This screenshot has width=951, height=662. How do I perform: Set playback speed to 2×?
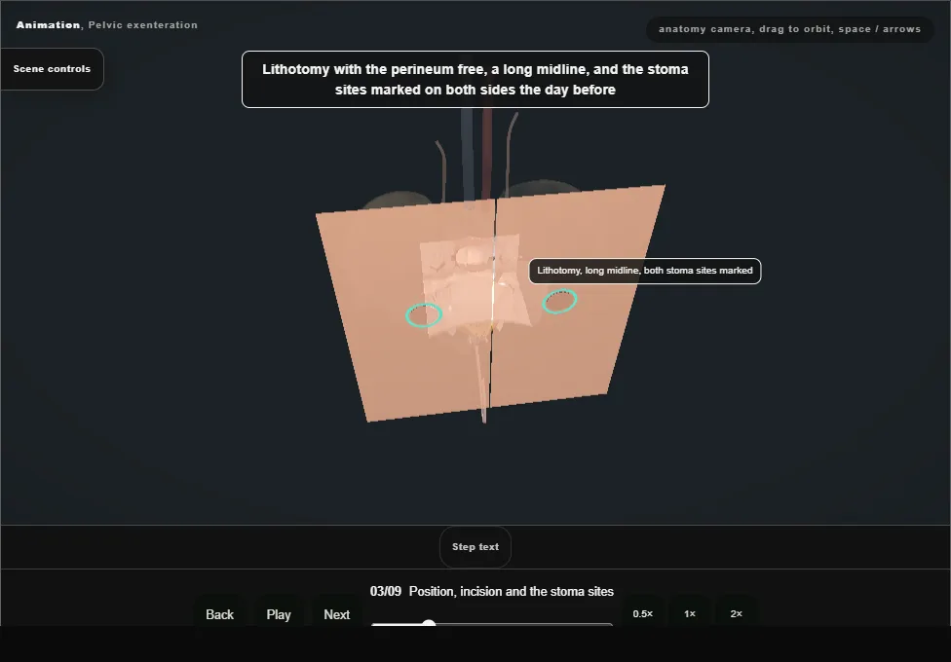point(737,613)
